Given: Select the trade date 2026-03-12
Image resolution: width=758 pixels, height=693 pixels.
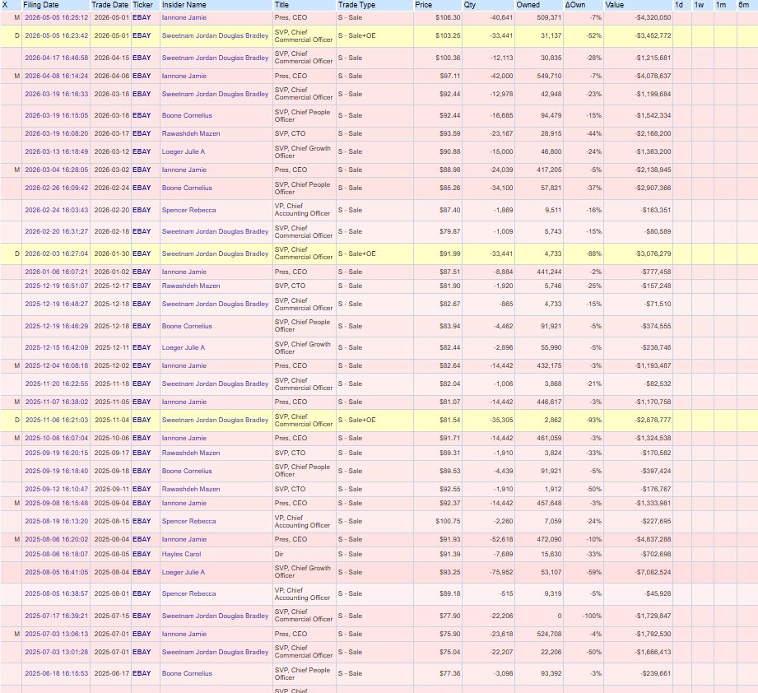Looking at the screenshot, I should click(x=112, y=151).
